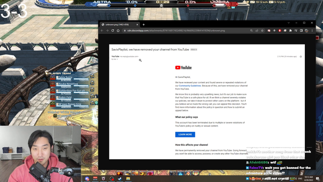Click the browser forward arrow
Image resolution: width=323 pixels, height=182 pixels.
pyautogui.click(x=107, y=30)
